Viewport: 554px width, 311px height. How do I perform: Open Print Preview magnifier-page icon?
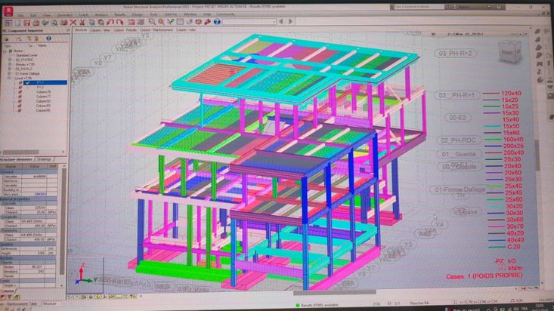[54, 22]
